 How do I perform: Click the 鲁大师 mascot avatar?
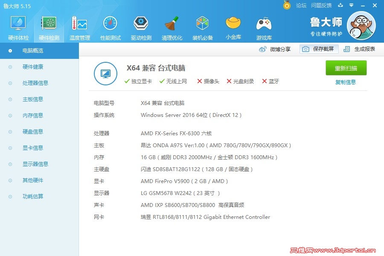tap(361, 26)
